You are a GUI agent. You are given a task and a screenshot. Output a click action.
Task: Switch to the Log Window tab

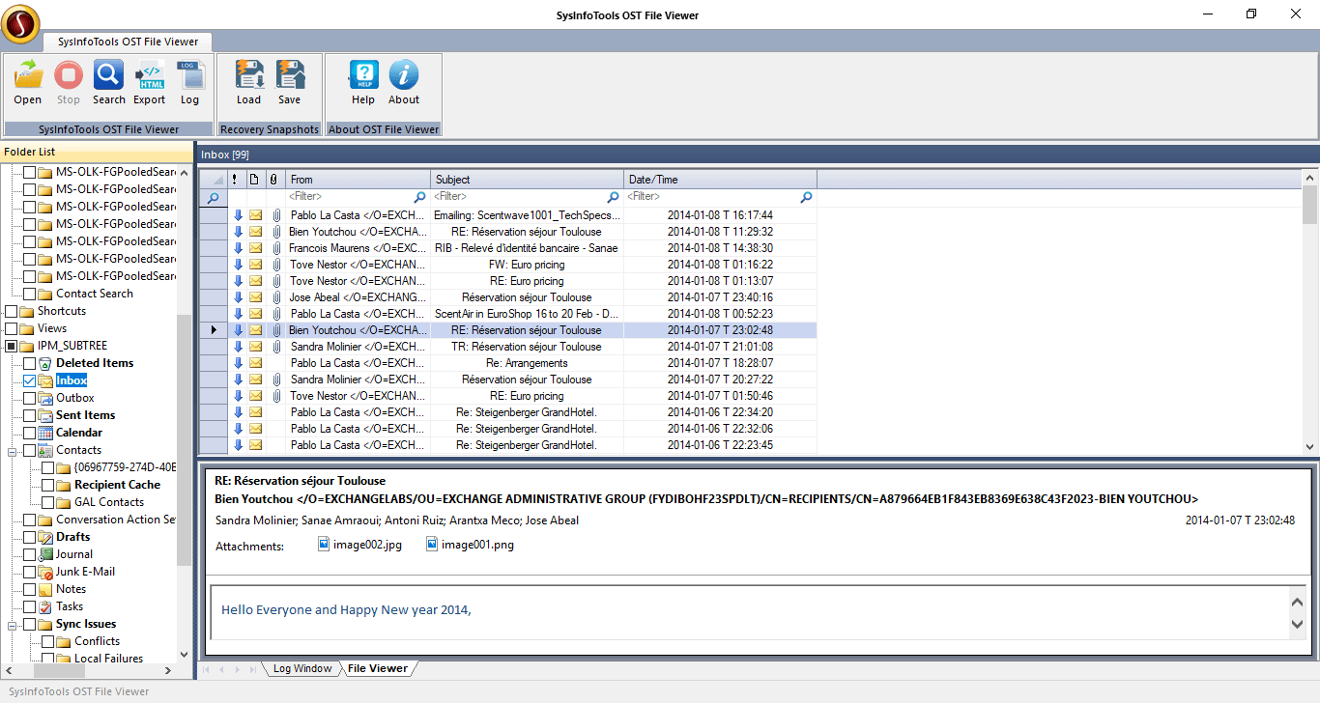(301, 668)
